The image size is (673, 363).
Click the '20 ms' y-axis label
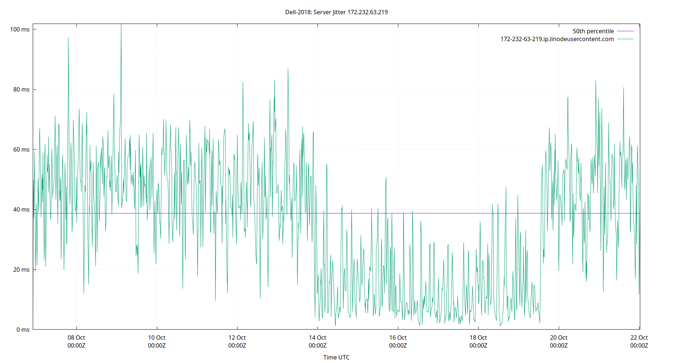tap(21, 270)
